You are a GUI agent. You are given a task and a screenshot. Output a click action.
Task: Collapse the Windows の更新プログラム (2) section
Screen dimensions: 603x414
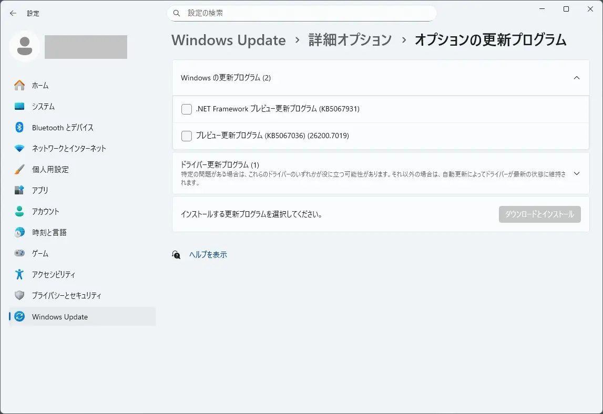pyautogui.click(x=576, y=78)
